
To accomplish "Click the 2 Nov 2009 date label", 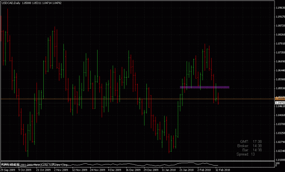I will pos(61,170).
